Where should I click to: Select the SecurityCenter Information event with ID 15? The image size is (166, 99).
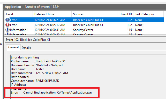84,30
